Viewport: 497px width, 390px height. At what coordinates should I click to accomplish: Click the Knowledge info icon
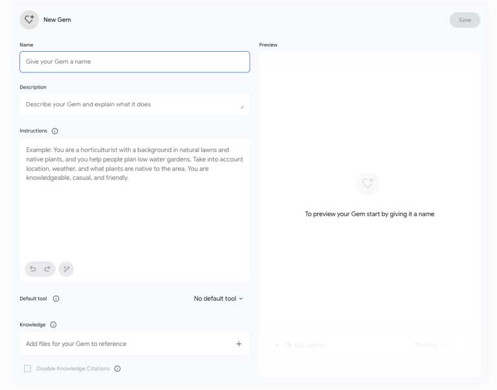pyautogui.click(x=53, y=325)
